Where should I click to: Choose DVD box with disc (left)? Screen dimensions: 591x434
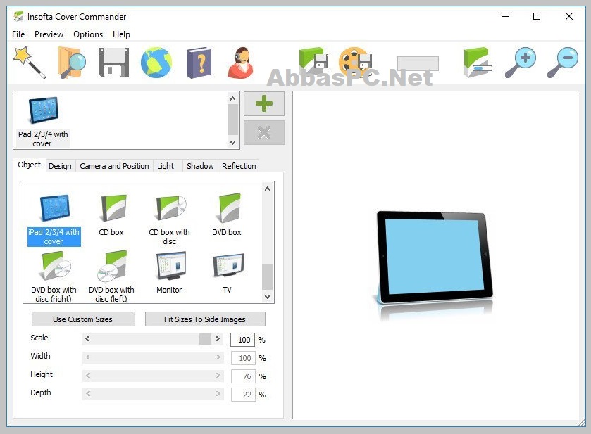[x=111, y=276]
